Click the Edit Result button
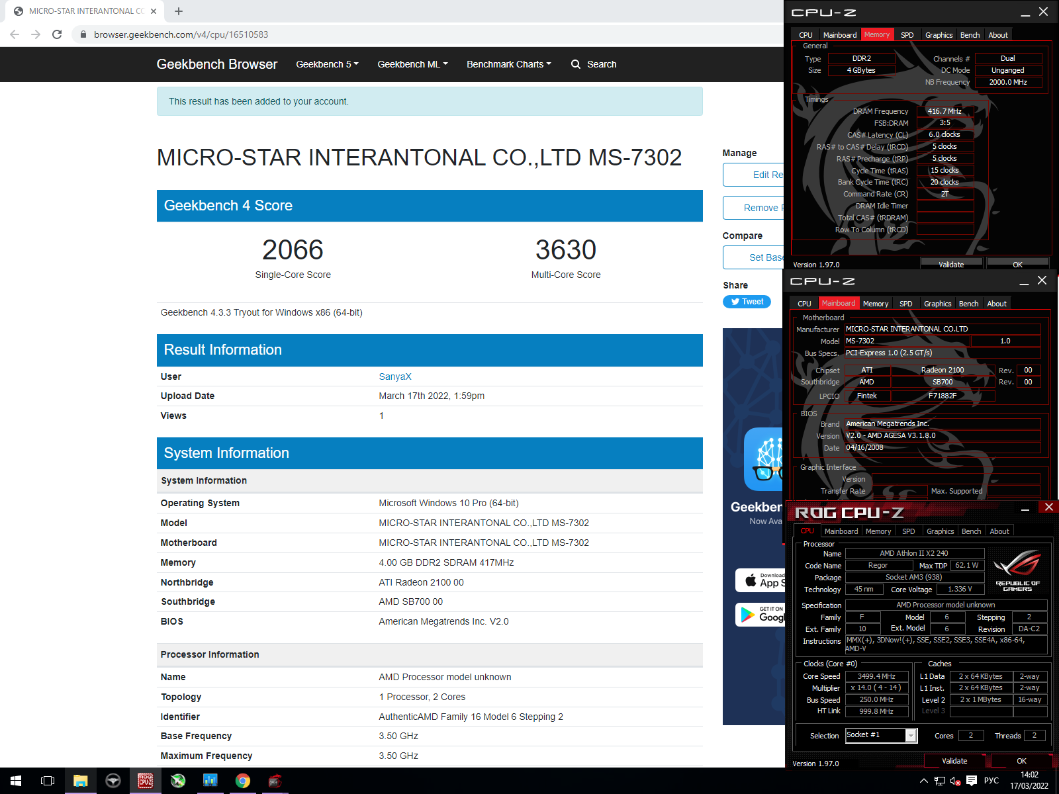Screen dimensions: 1059x794 [x=754, y=175]
